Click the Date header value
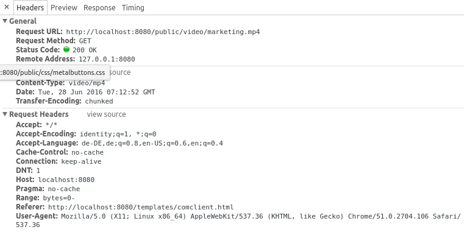464x235 pixels. (x=96, y=92)
